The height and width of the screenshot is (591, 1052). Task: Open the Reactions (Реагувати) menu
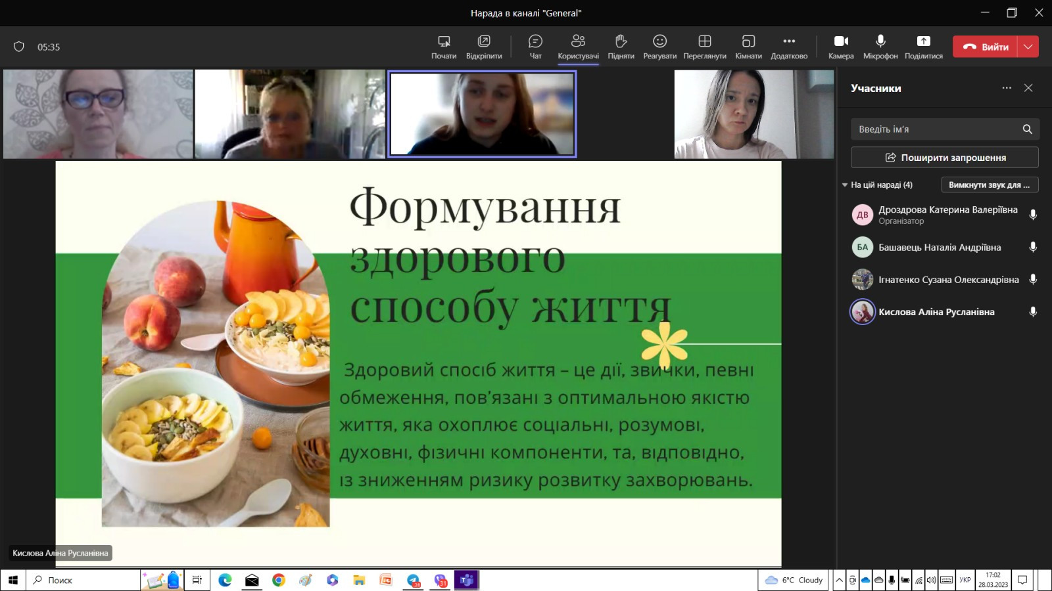(659, 46)
